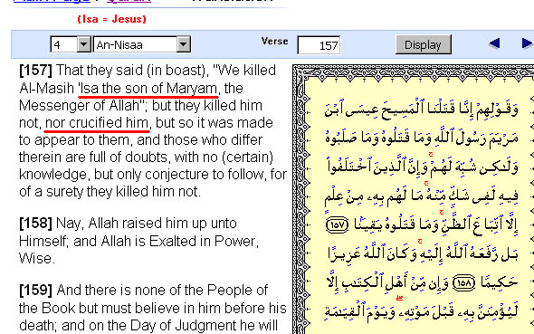Click the [158] verse number text
Screen dimensions: 534x334
[35, 224]
